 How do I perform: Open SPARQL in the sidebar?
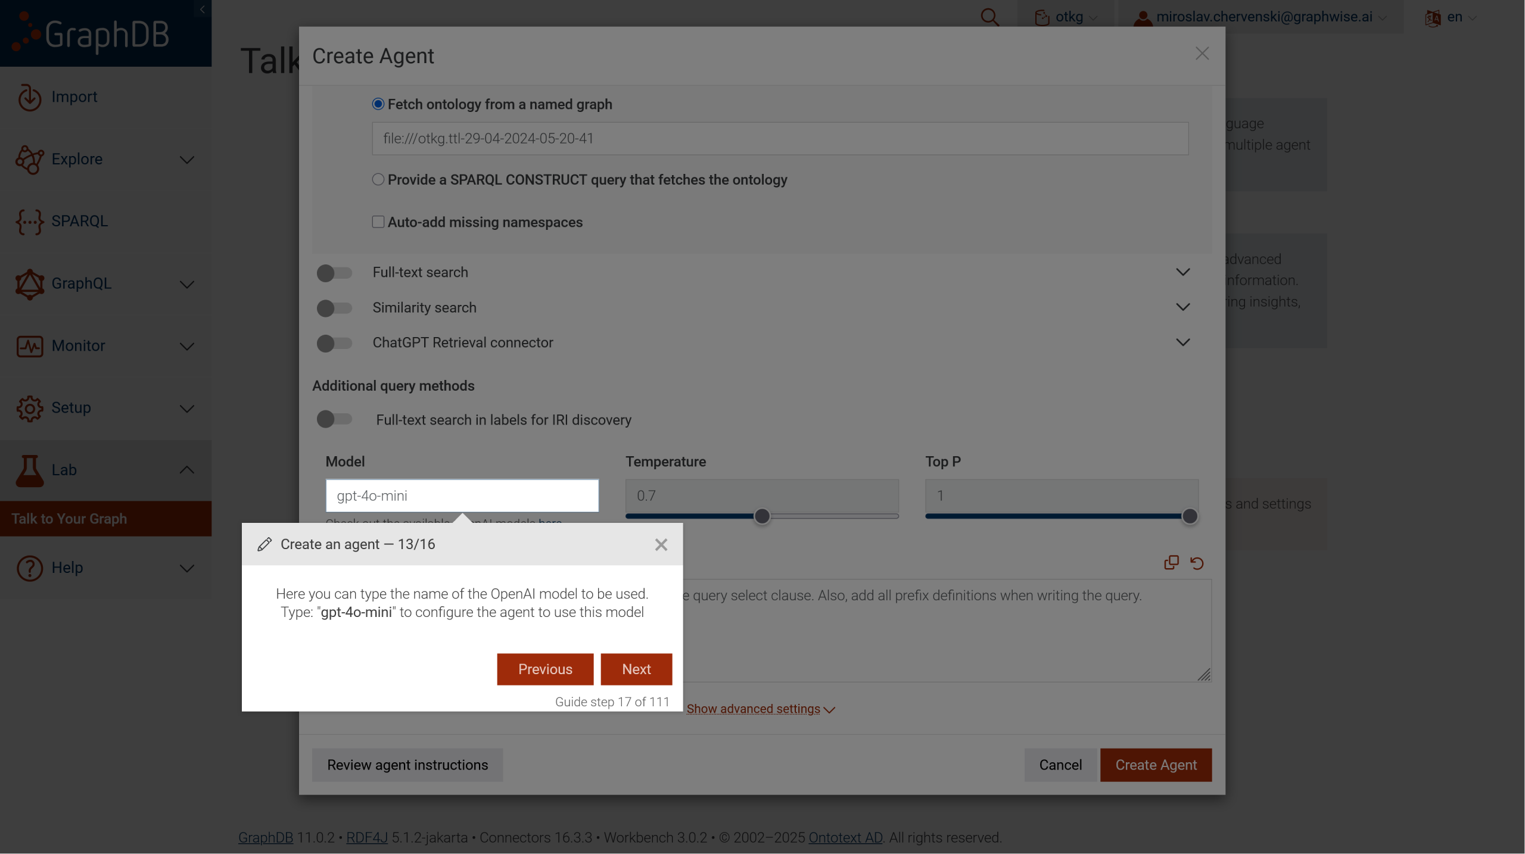coord(79,222)
